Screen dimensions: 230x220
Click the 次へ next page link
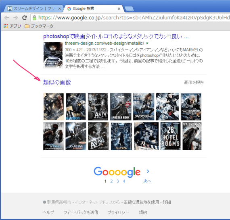click(147, 181)
